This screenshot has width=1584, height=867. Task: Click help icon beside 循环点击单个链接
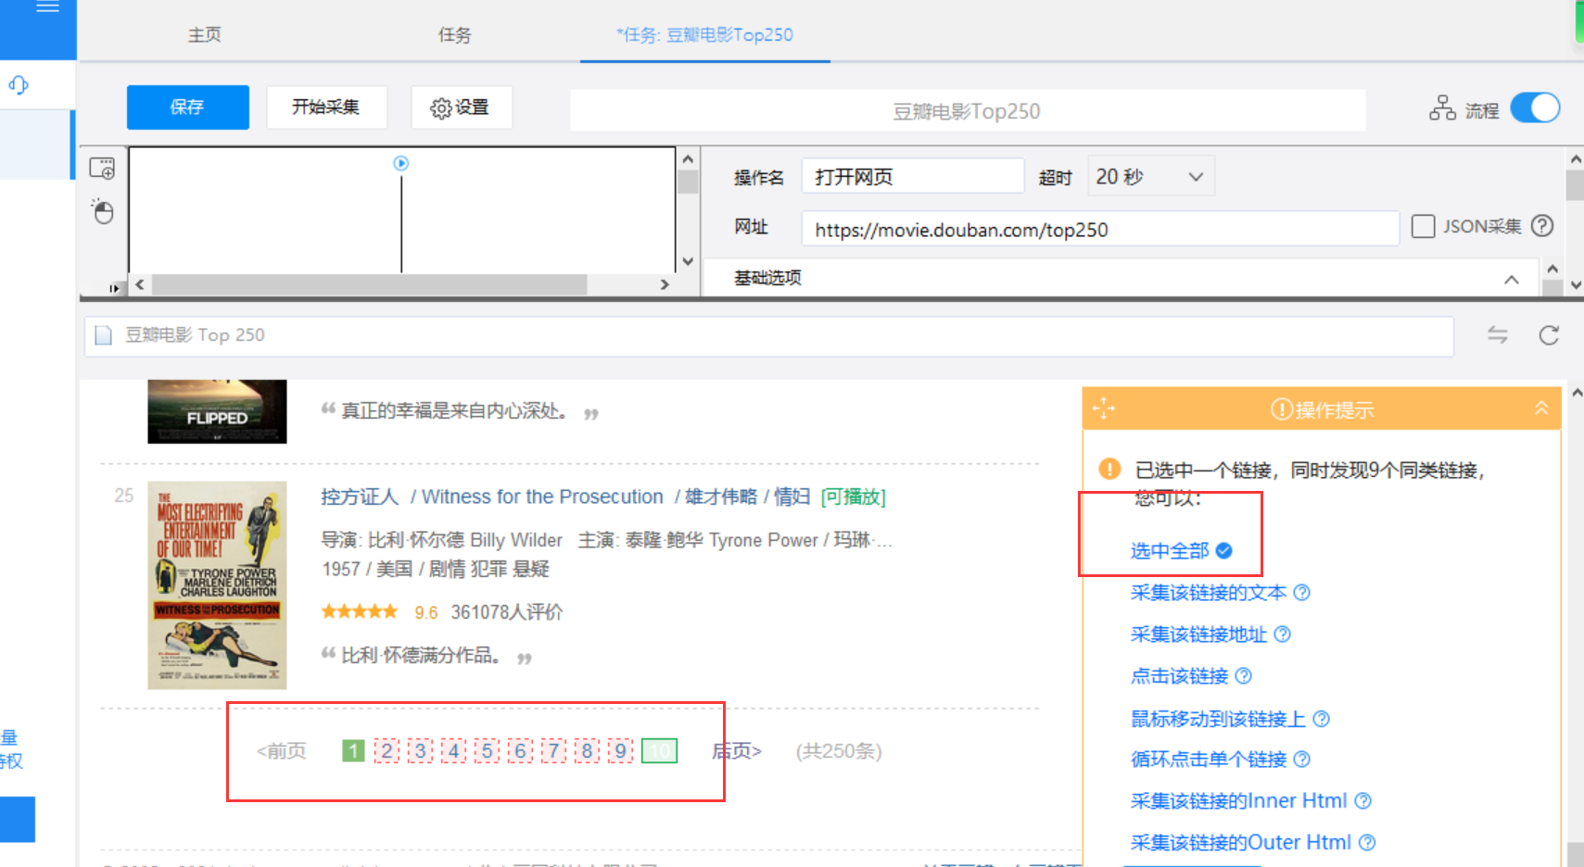click(x=1302, y=760)
